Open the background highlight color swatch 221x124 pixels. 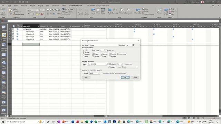(37, 14)
